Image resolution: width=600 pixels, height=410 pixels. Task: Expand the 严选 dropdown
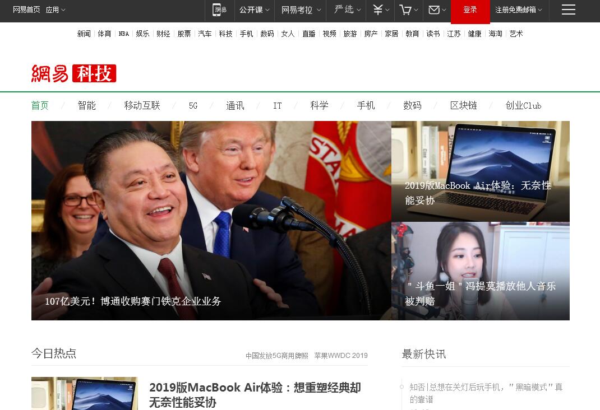[348, 10]
